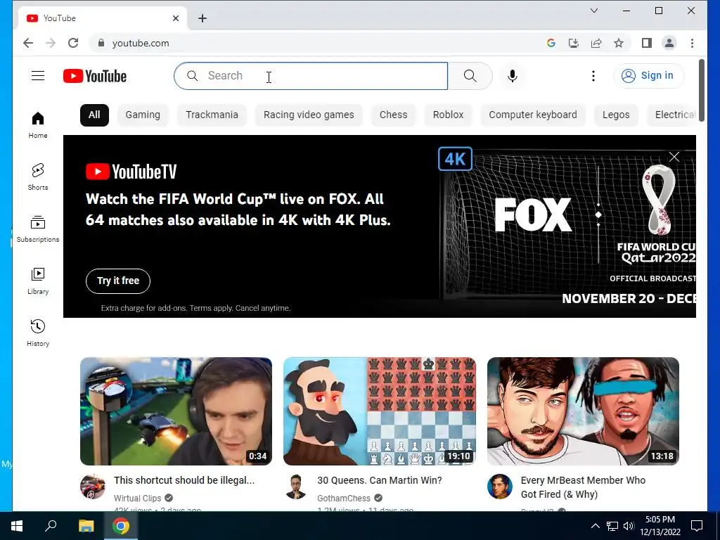This screenshot has height=540, width=720.
Task: Open a new browser tab
Action: point(202,18)
